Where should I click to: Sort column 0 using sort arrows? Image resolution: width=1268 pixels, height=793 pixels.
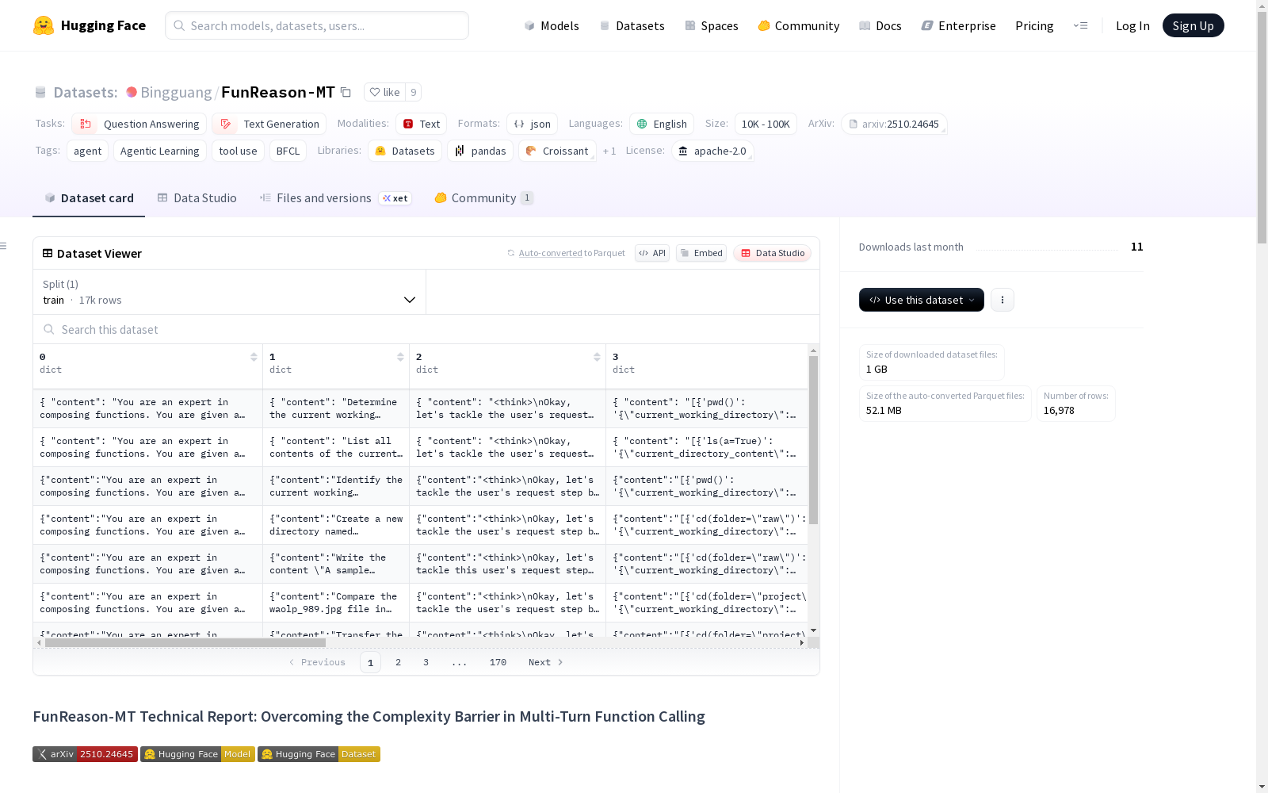point(254,357)
